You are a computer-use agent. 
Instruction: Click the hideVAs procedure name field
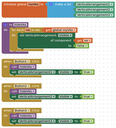[x=20, y=25]
